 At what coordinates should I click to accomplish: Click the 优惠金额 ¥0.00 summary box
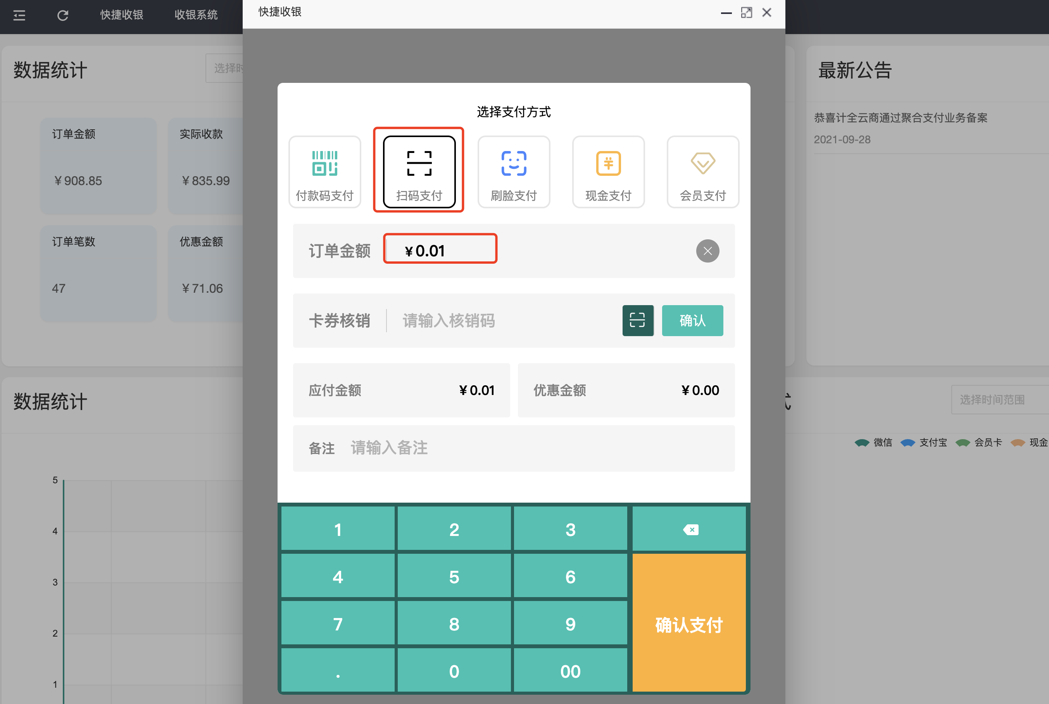point(626,390)
